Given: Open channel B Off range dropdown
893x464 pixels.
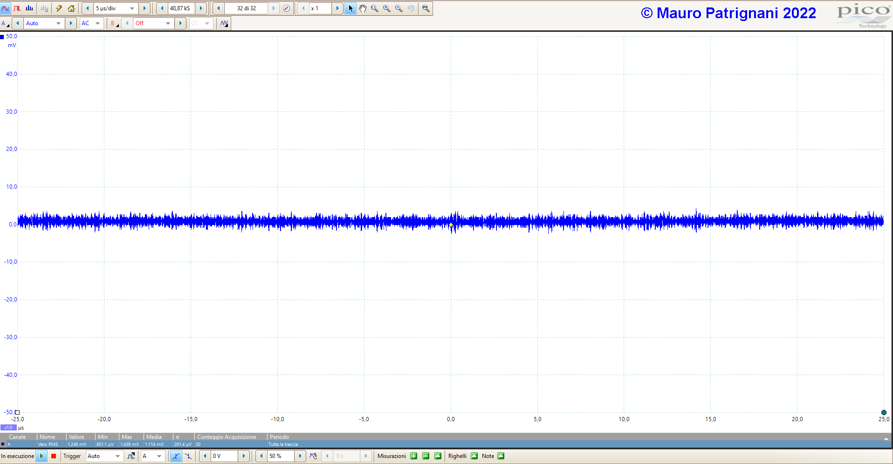Looking at the screenshot, I should (168, 23).
